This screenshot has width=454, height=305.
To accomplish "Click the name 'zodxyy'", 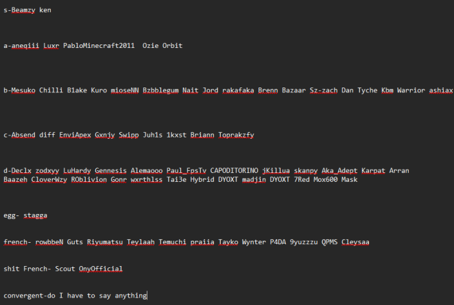I will click(47, 171).
